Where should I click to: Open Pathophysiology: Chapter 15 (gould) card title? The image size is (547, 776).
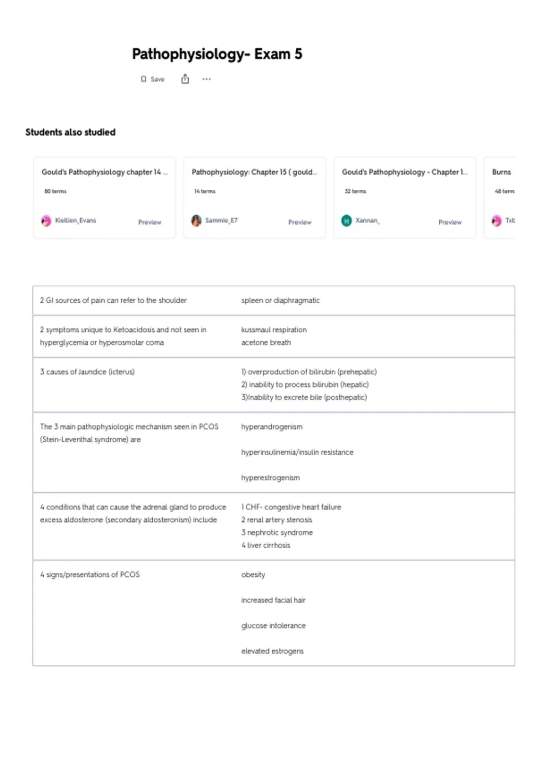pyautogui.click(x=254, y=172)
